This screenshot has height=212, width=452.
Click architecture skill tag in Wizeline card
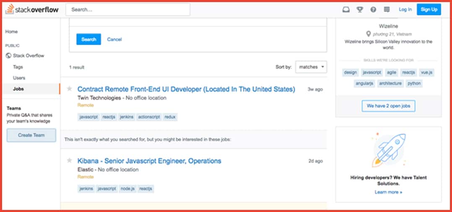[390, 83]
